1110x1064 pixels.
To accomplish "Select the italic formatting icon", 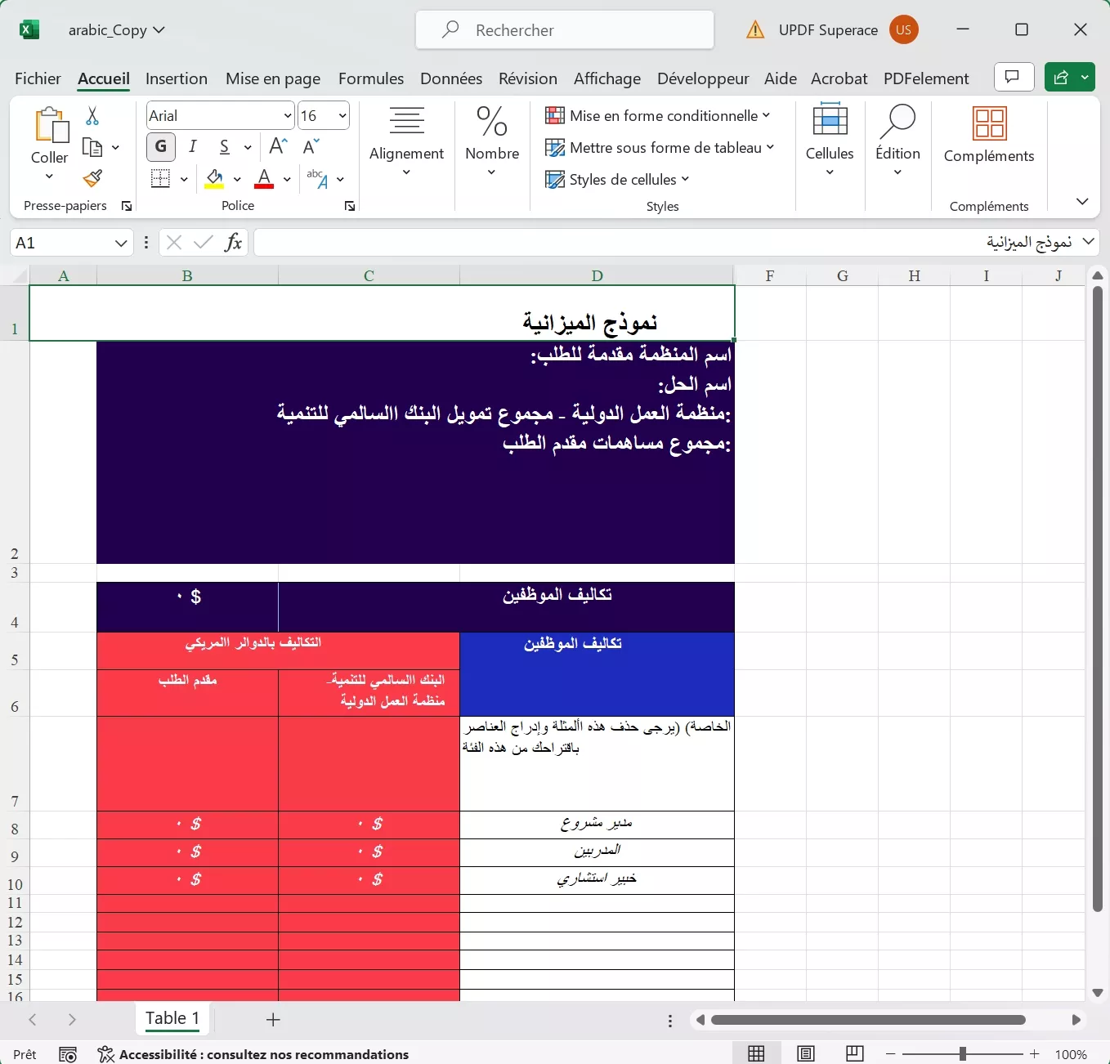I will [193, 147].
